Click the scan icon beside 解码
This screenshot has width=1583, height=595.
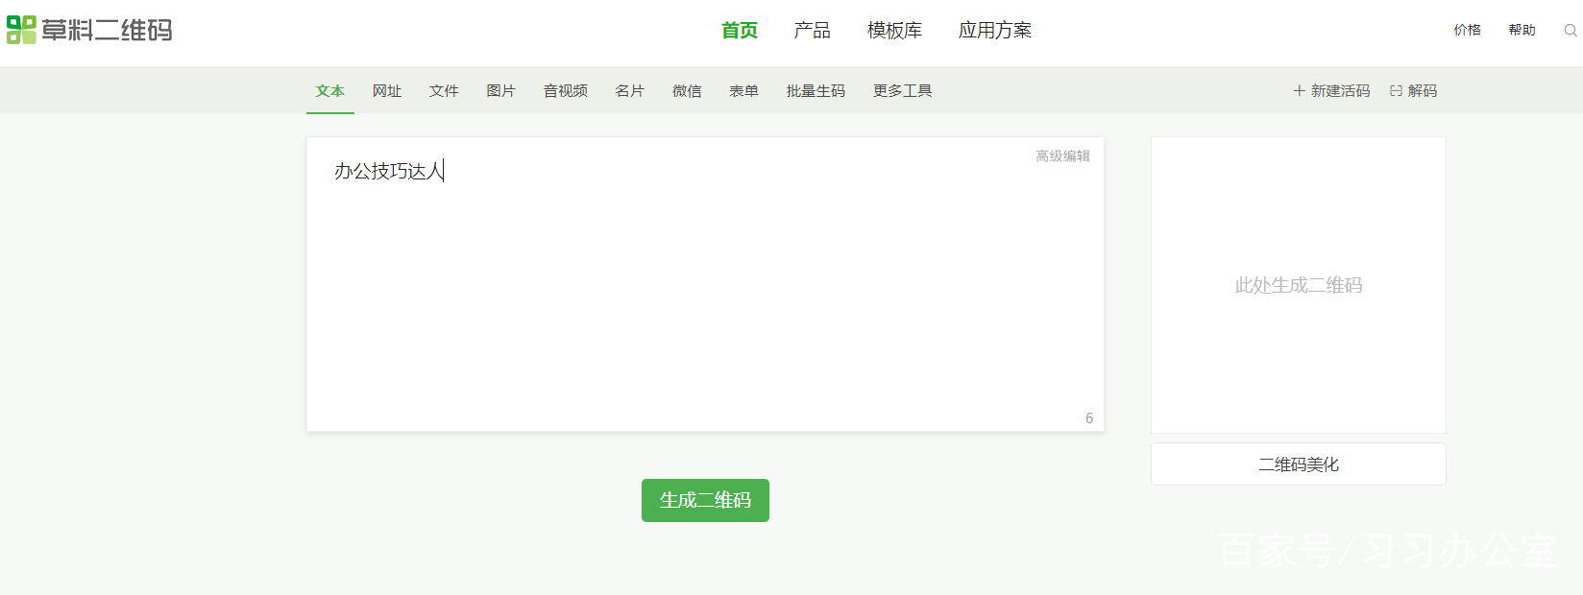1396,91
